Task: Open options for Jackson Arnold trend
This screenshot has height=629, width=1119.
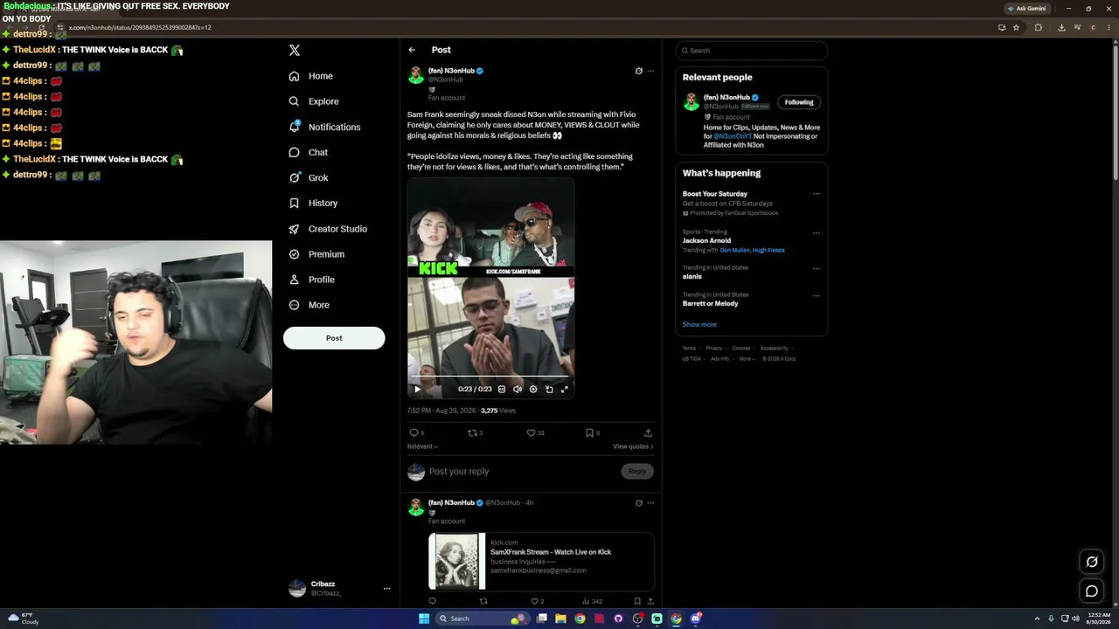Action: (x=817, y=232)
